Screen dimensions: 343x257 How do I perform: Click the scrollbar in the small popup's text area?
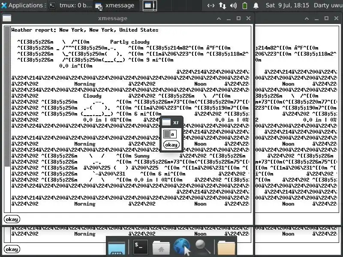[x=167, y=134]
